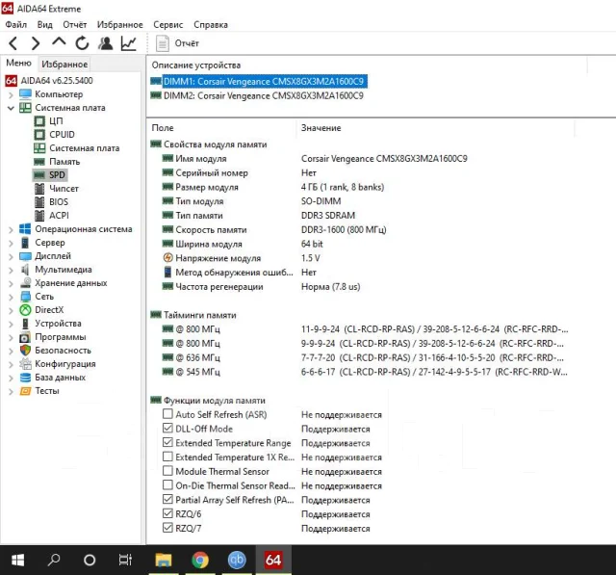The width and height of the screenshot is (616, 575).
Task: Collapse the Системная плата tree node
Action: pyautogui.click(x=11, y=108)
